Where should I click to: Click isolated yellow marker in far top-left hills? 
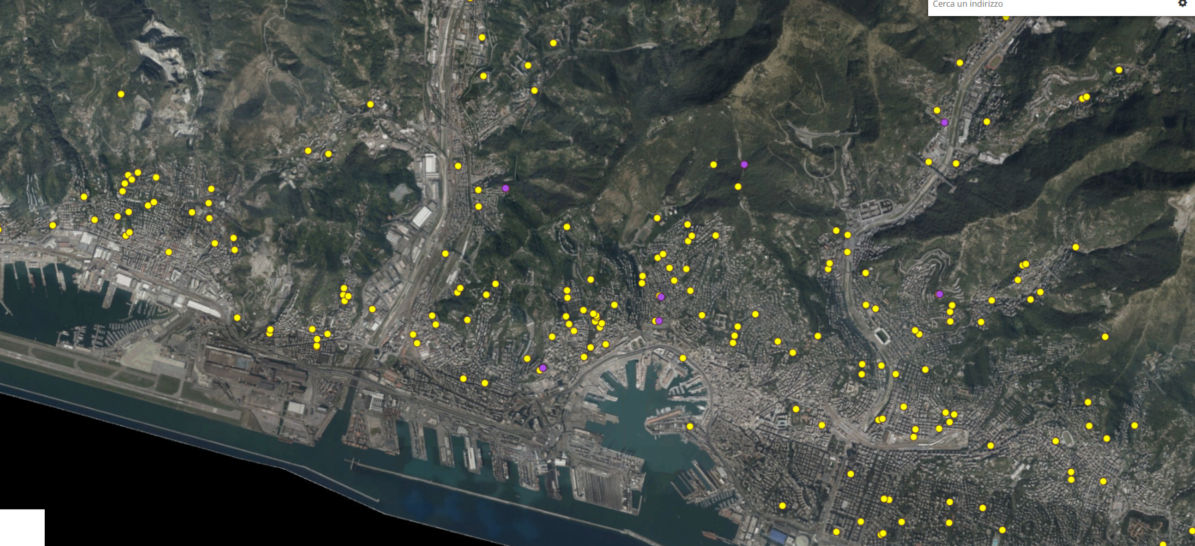click(121, 94)
